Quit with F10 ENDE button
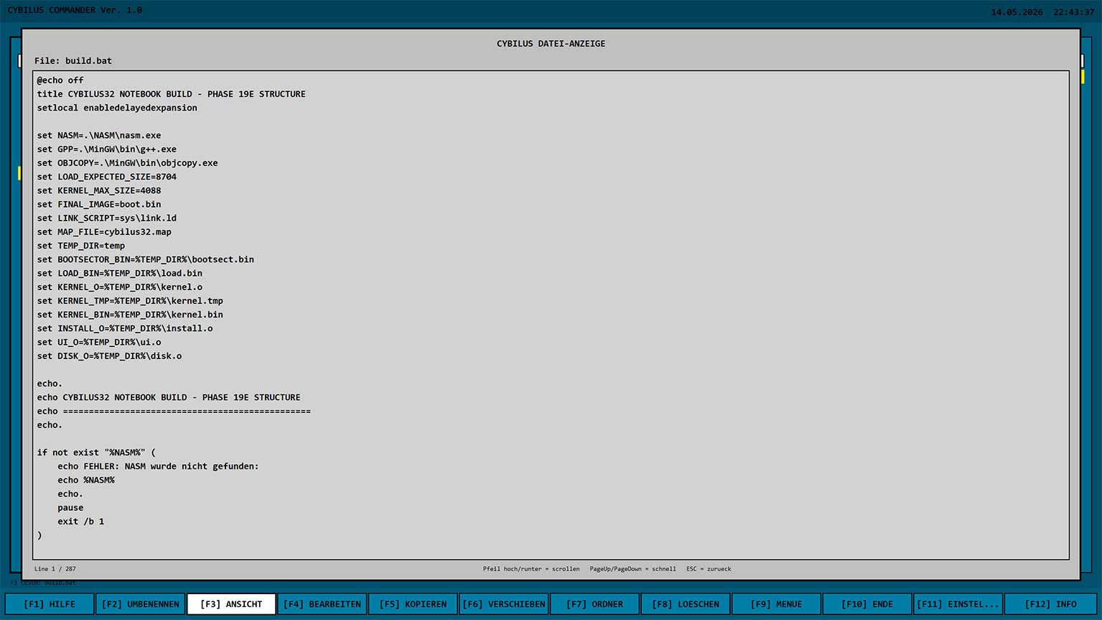This screenshot has height=620, width=1102. [x=867, y=604]
